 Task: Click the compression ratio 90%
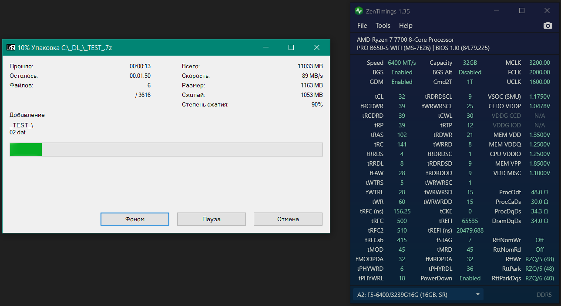pyautogui.click(x=317, y=104)
